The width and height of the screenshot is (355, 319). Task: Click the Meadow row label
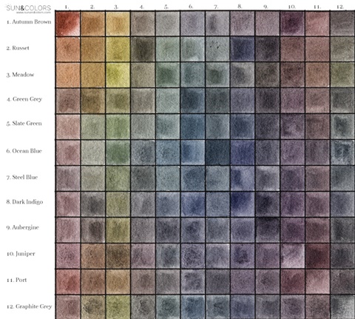(x=20, y=75)
